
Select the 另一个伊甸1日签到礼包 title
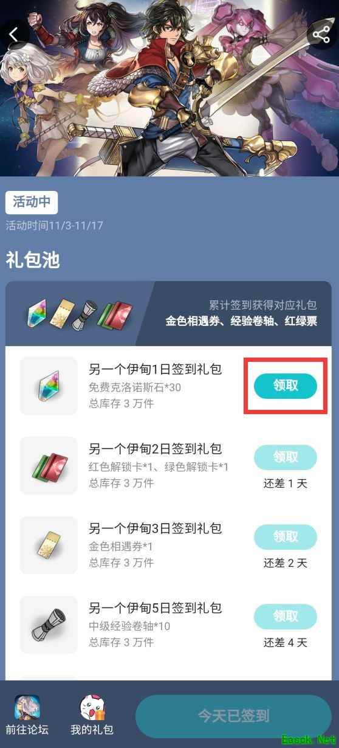pyautogui.click(x=156, y=369)
